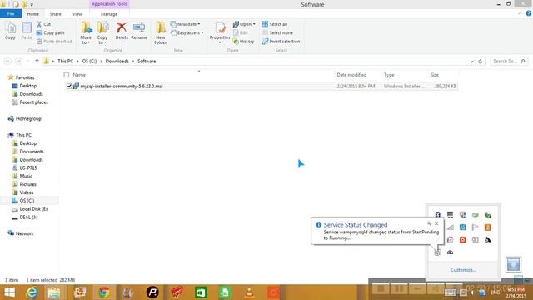
Task: Open Windows Start button
Action: (9, 292)
